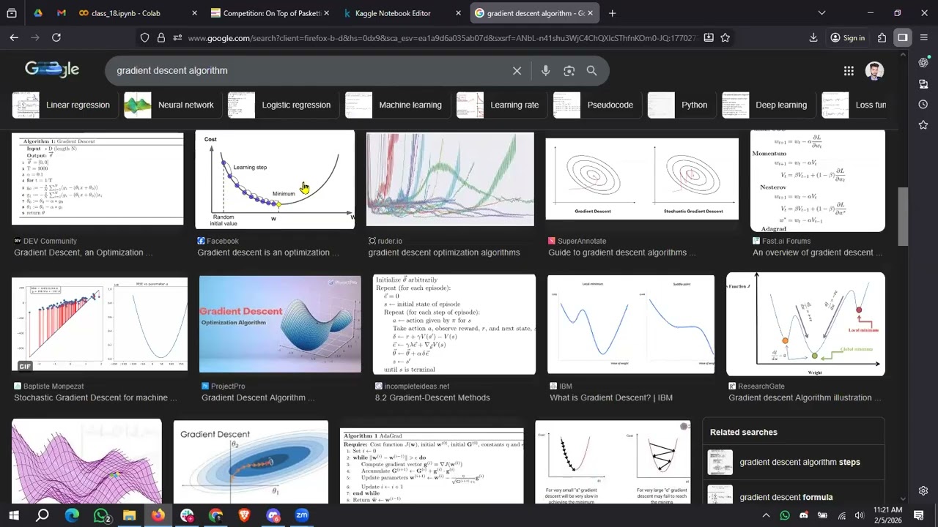This screenshot has height=527, width=938.
Task: Open Facebook cost curve learning step image
Action: coord(275,179)
